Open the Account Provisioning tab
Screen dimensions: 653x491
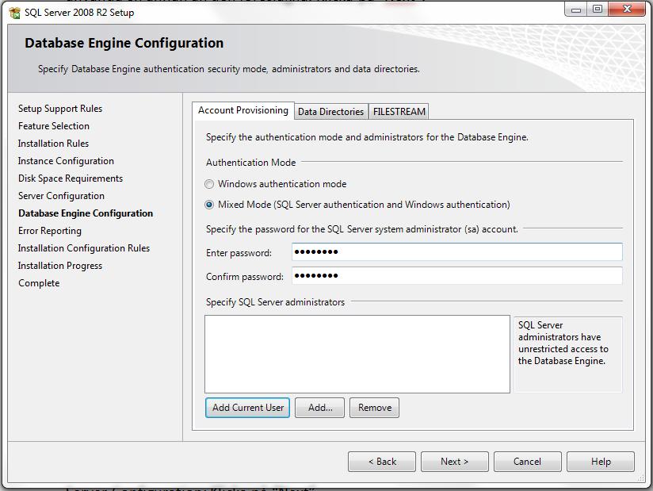tap(243, 110)
